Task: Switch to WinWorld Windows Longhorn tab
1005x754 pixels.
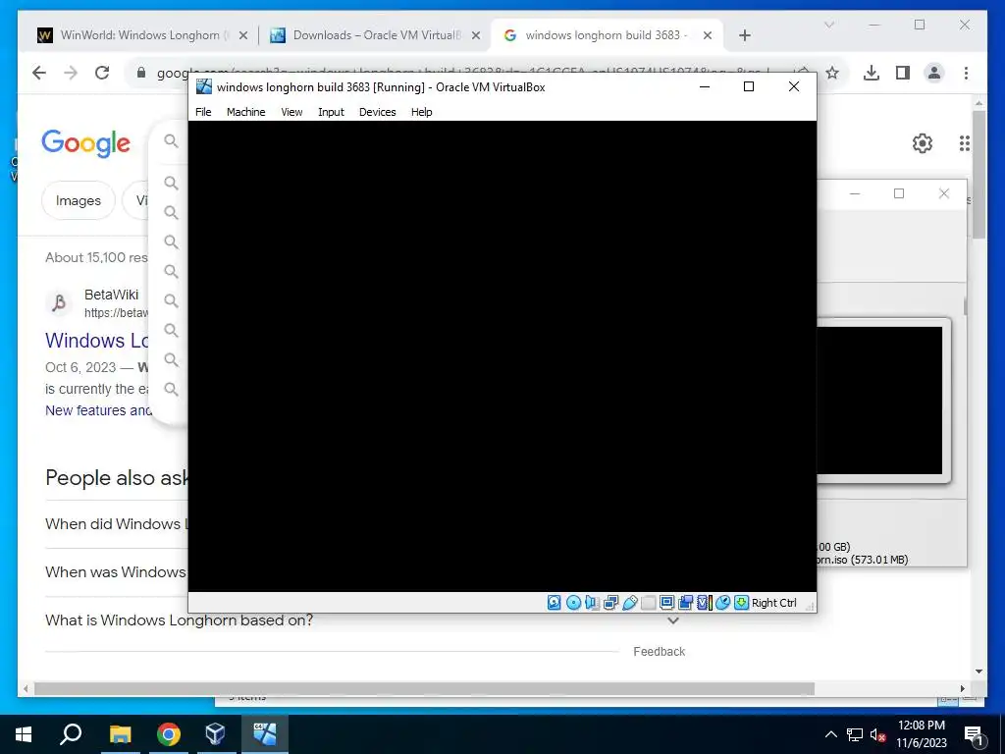Action: click(x=142, y=35)
